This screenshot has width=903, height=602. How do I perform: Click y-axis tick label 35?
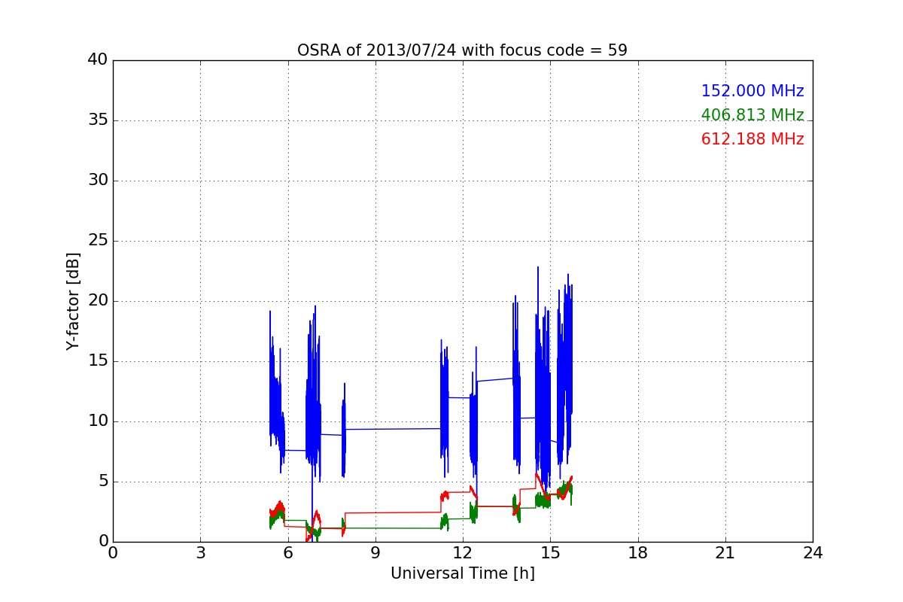tap(98, 120)
